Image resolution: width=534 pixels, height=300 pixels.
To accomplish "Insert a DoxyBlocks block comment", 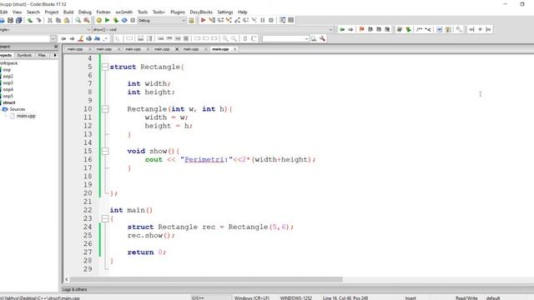I will tap(419, 30).
